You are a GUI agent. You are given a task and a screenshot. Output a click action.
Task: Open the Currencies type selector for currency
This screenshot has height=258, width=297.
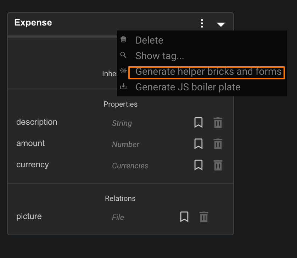130,166
